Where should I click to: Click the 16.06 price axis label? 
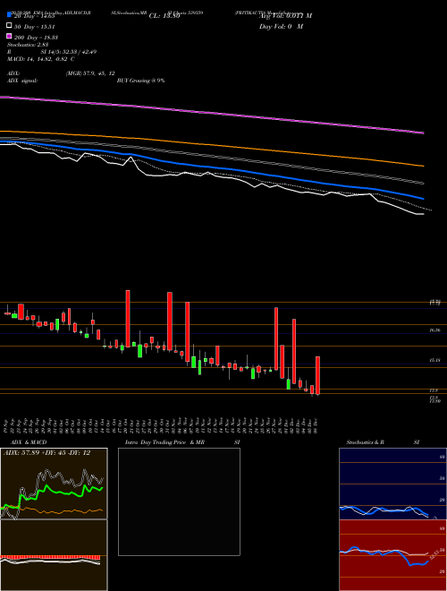coord(434,330)
